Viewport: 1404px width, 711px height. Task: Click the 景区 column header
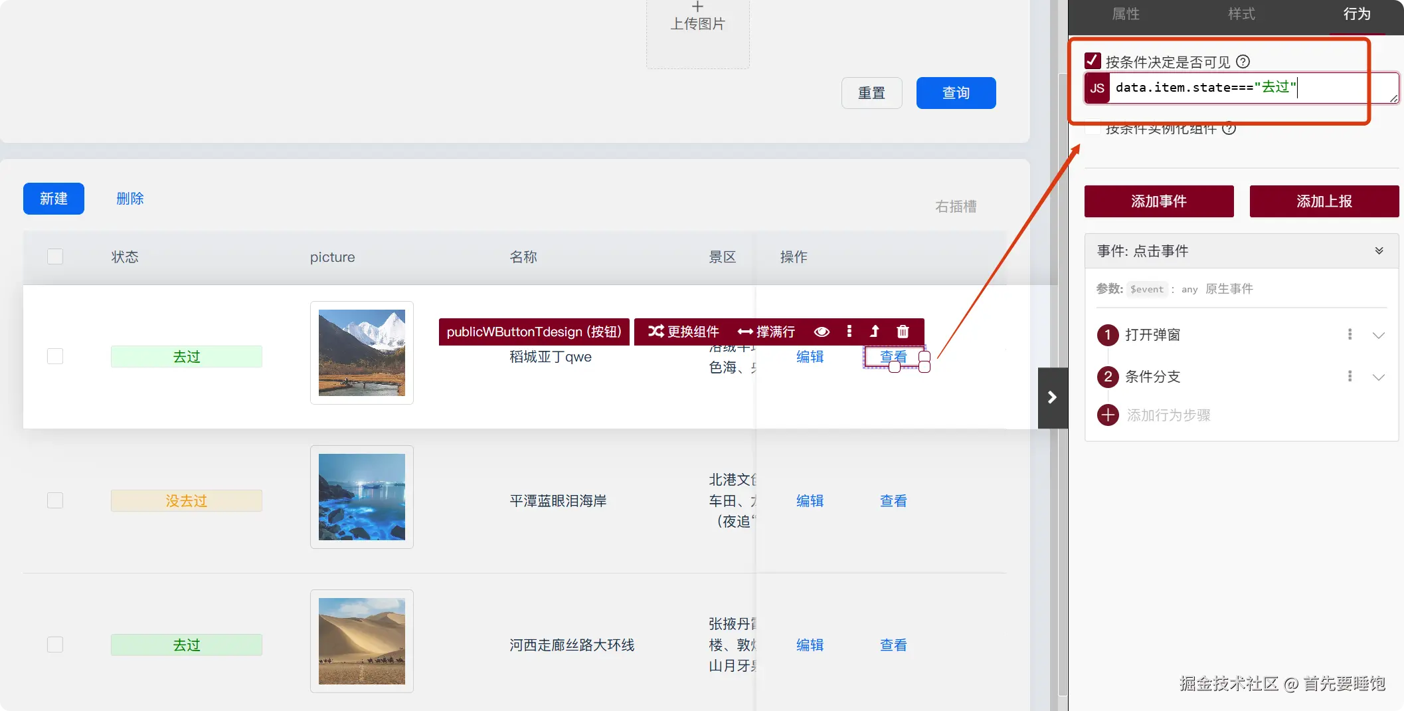(x=723, y=257)
